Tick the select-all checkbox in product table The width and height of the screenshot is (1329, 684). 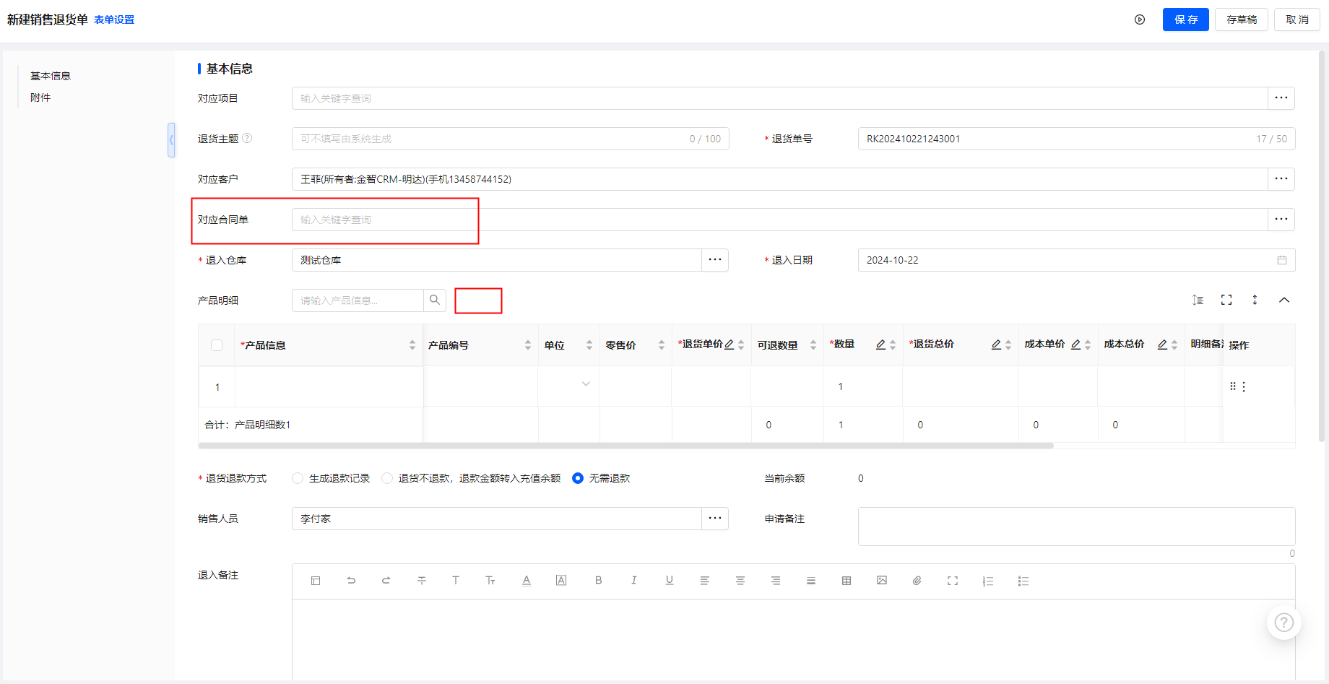click(217, 345)
